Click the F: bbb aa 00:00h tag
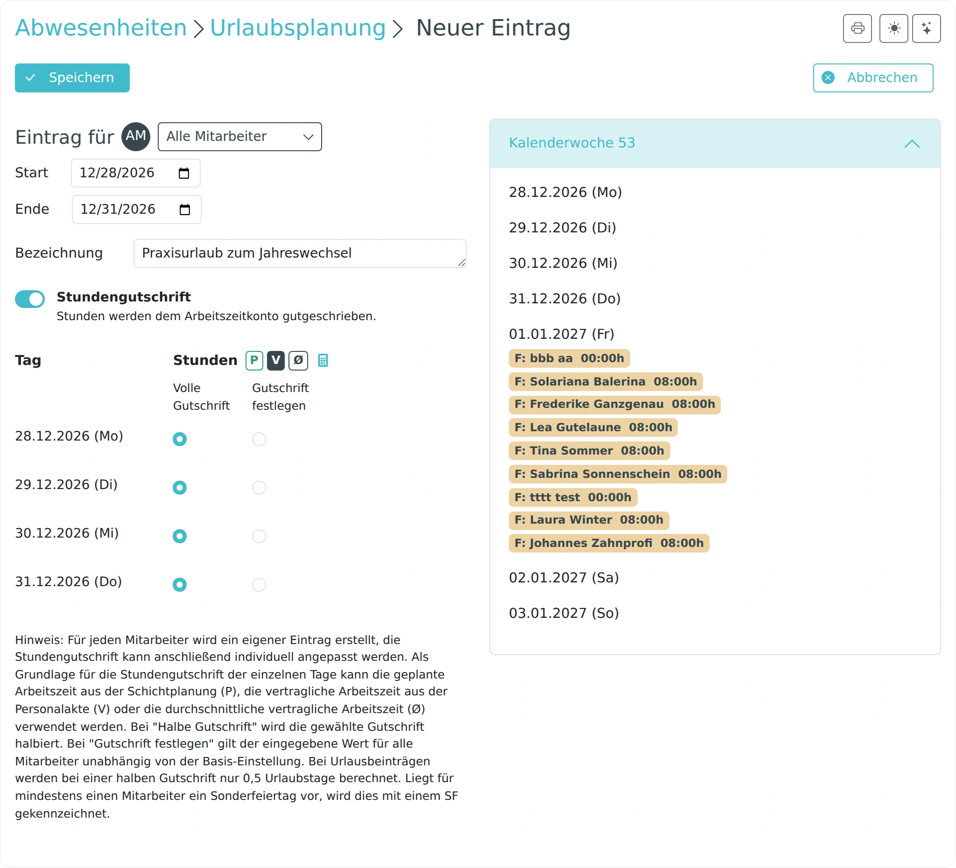The image size is (956, 868). click(x=569, y=358)
